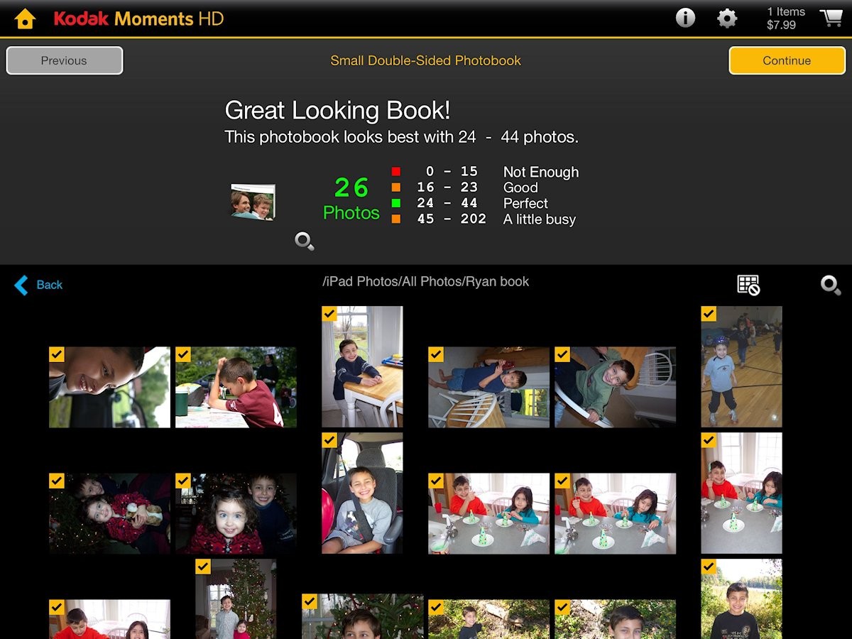Uncheck photo of boy in maroon jersey
852x639 pixels.
pos(183,354)
